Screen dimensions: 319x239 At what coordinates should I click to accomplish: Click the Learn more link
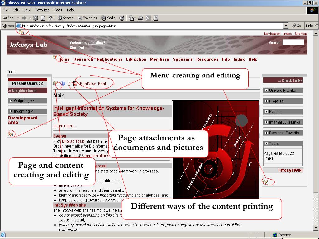pos(65,126)
